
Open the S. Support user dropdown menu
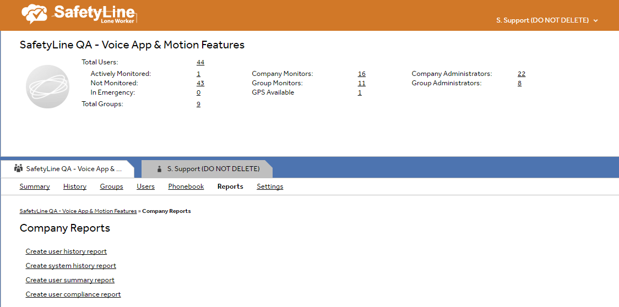coord(546,20)
